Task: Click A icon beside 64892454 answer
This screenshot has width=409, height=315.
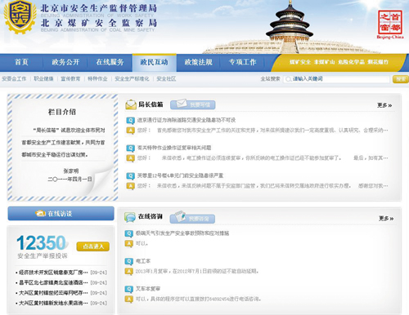Action: (x=128, y=299)
